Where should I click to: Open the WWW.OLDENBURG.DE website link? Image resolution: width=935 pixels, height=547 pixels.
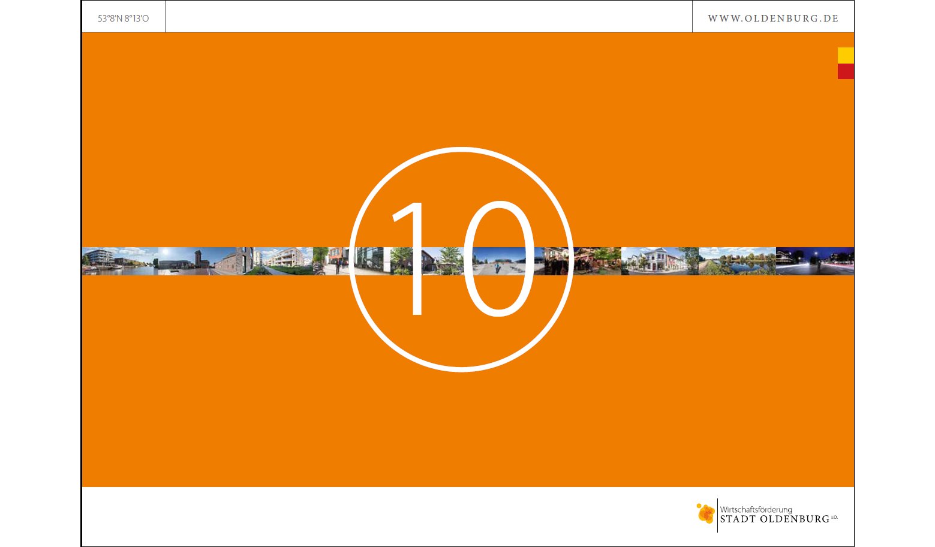[773, 18]
